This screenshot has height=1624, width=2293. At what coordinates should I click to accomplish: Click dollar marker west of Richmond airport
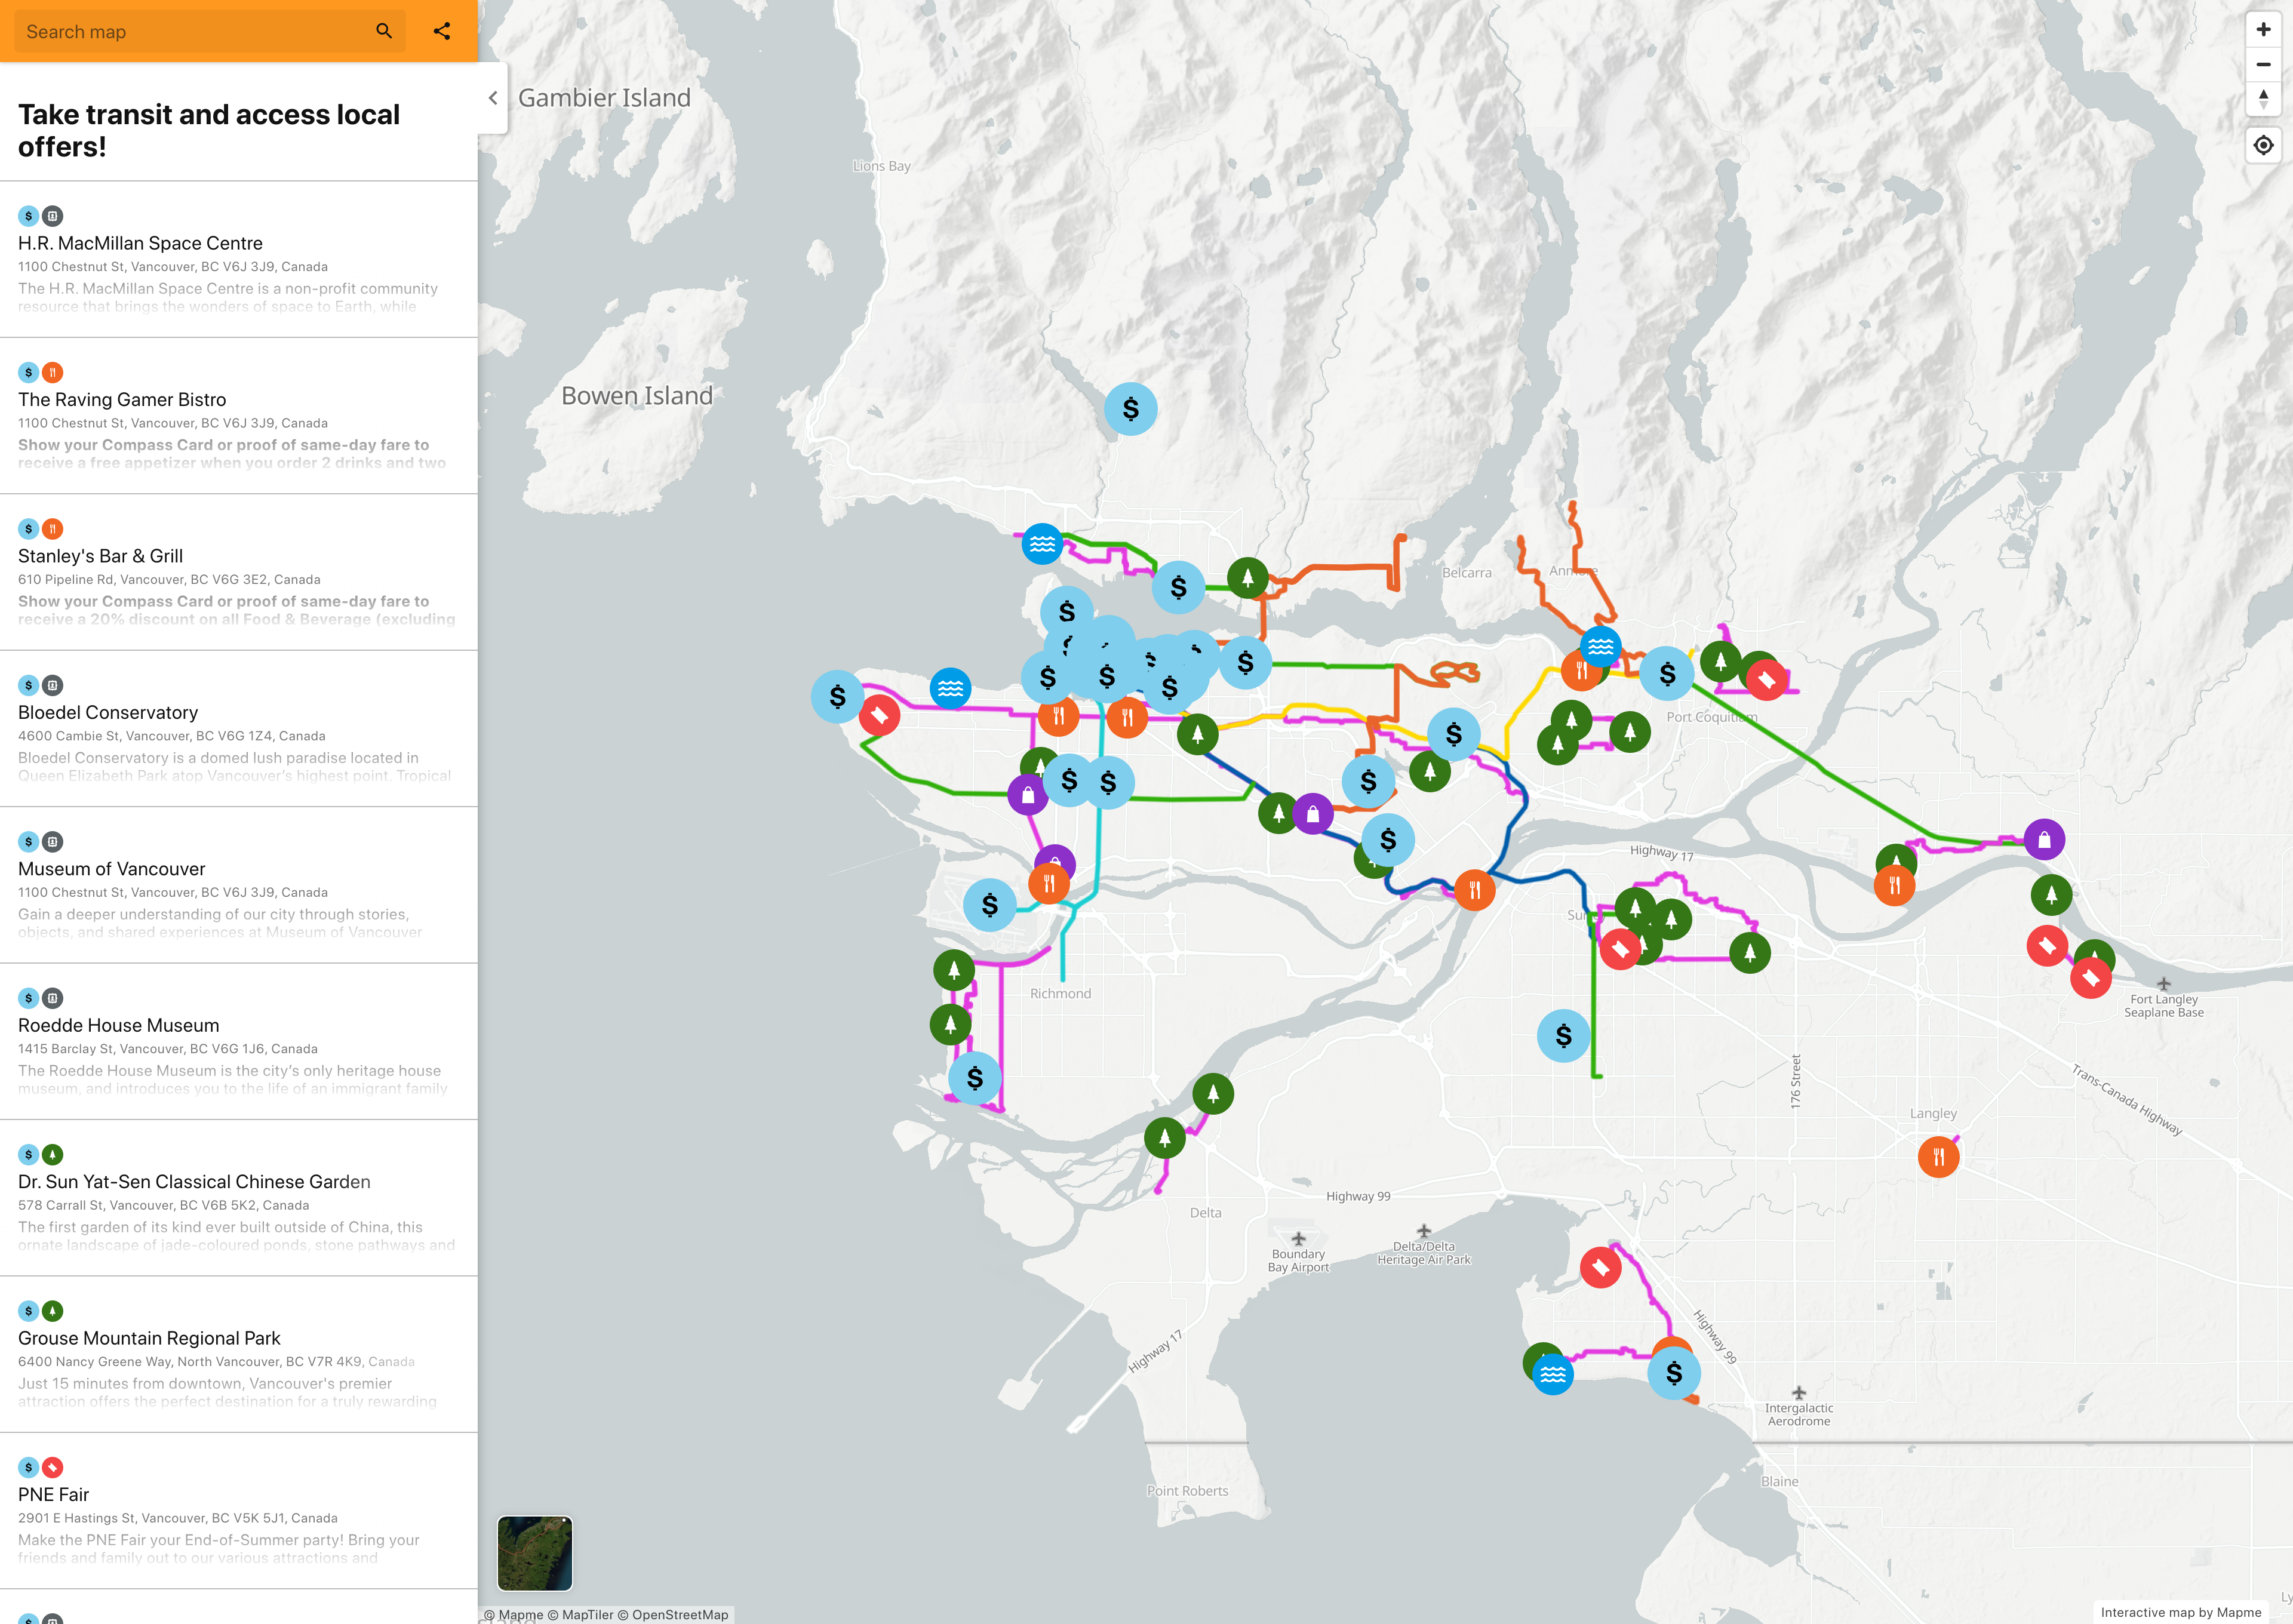tap(989, 905)
